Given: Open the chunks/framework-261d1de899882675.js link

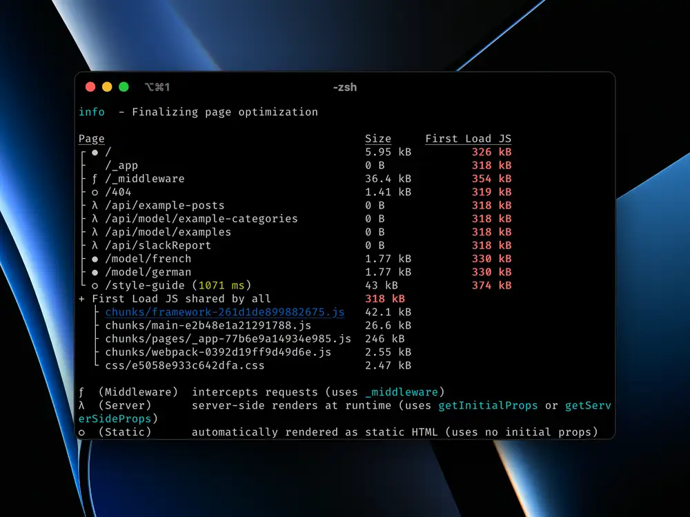Looking at the screenshot, I should pyautogui.click(x=224, y=312).
